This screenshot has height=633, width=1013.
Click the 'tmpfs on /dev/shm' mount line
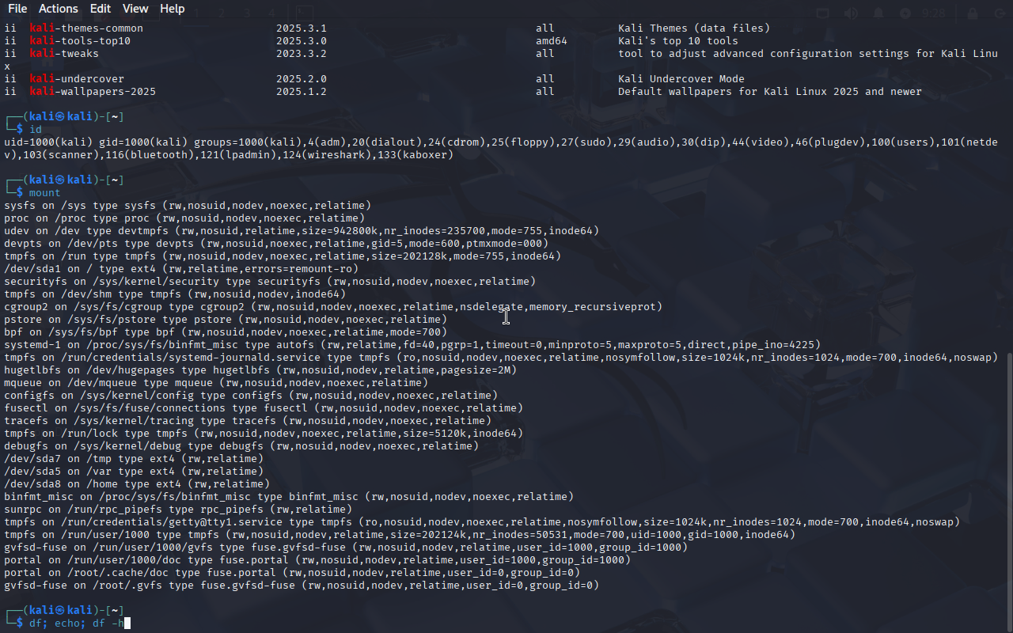coord(175,294)
